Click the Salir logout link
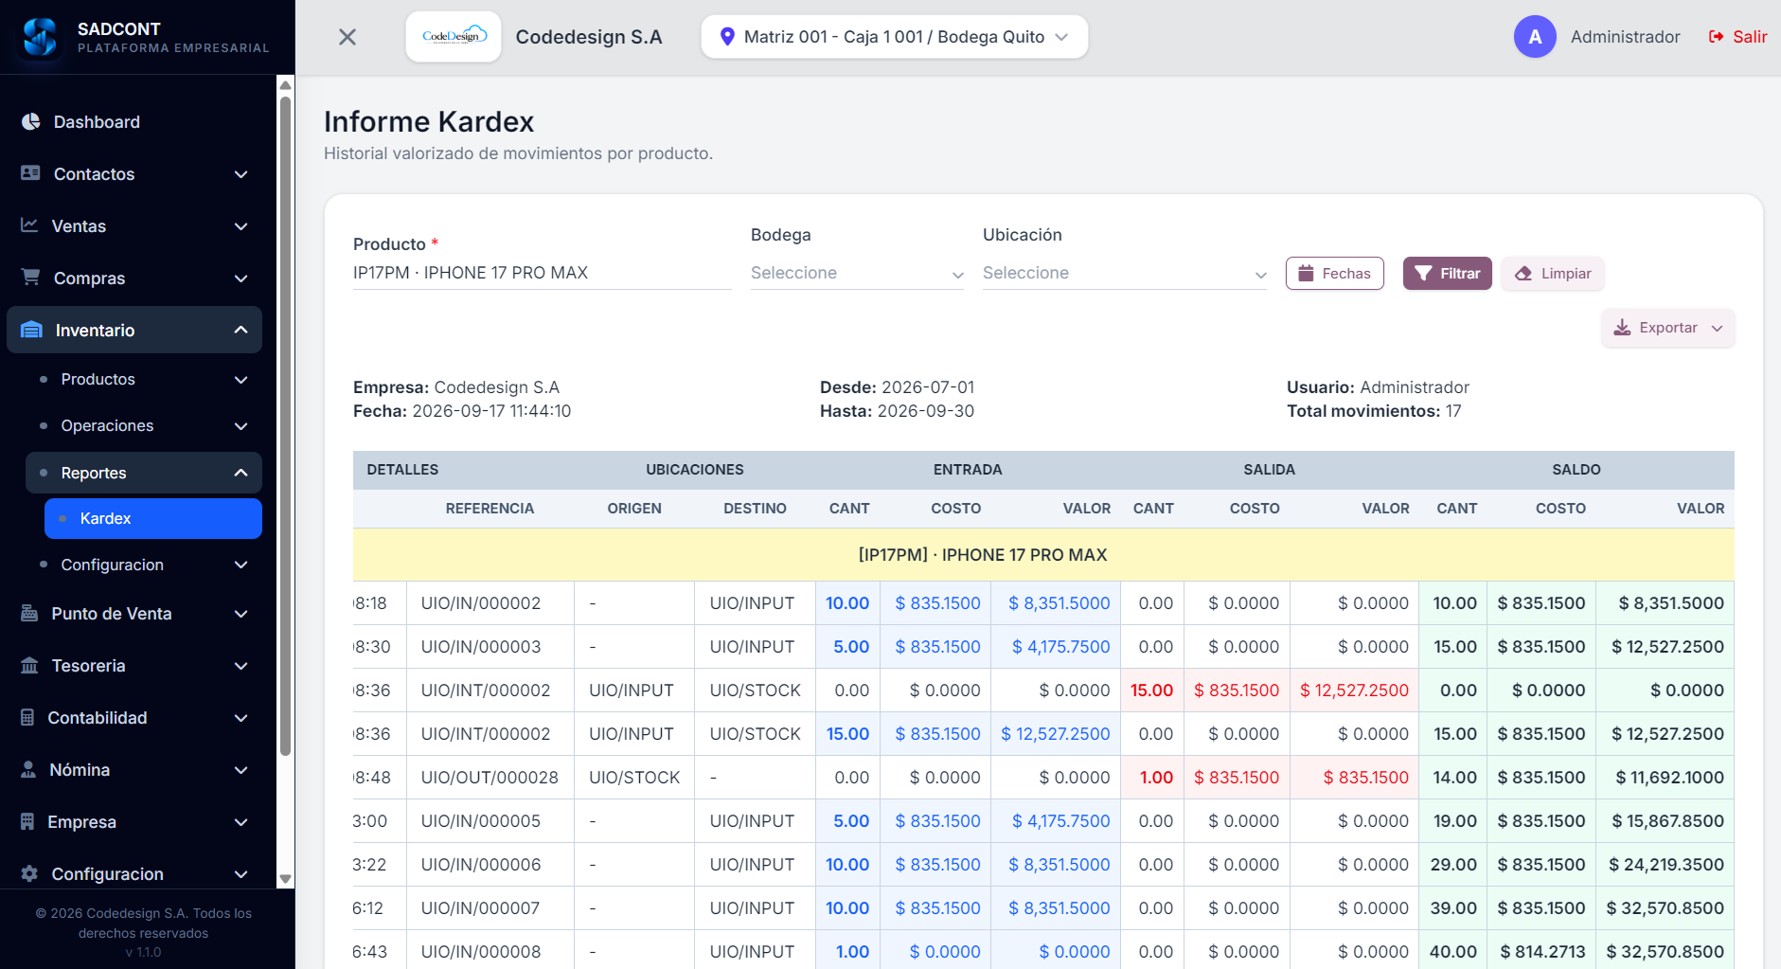1781x969 pixels. point(1737,37)
